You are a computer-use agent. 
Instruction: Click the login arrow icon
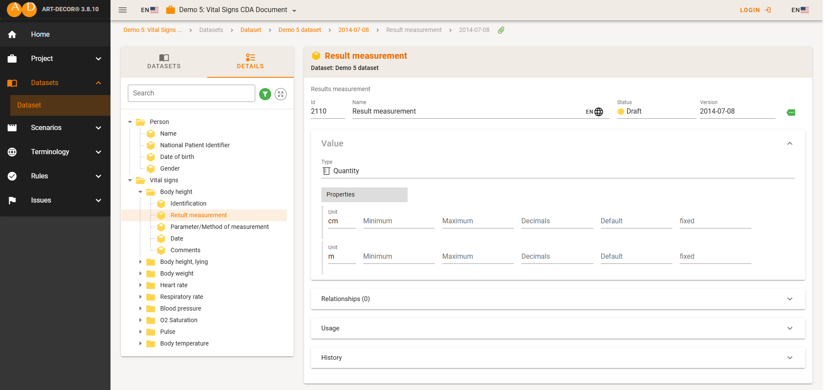[x=767, y=10]
